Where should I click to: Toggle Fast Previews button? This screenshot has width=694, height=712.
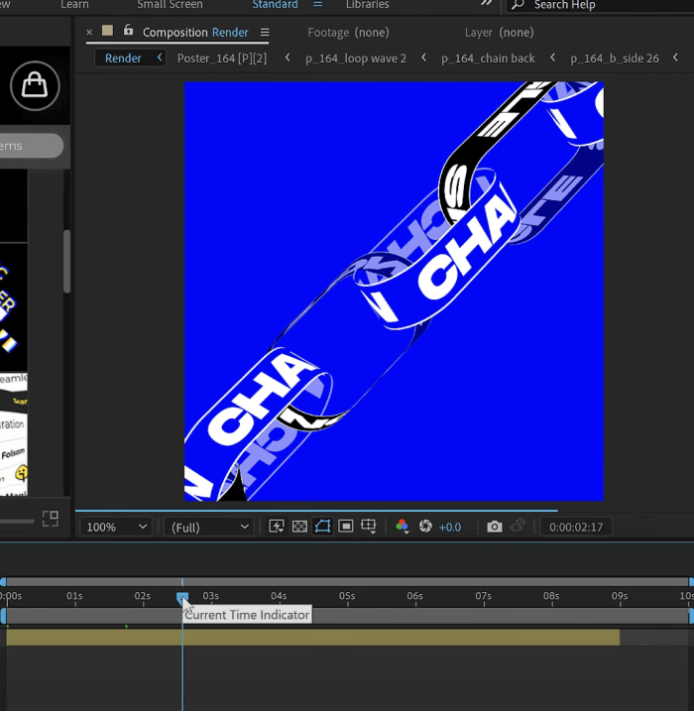[277, 527]
